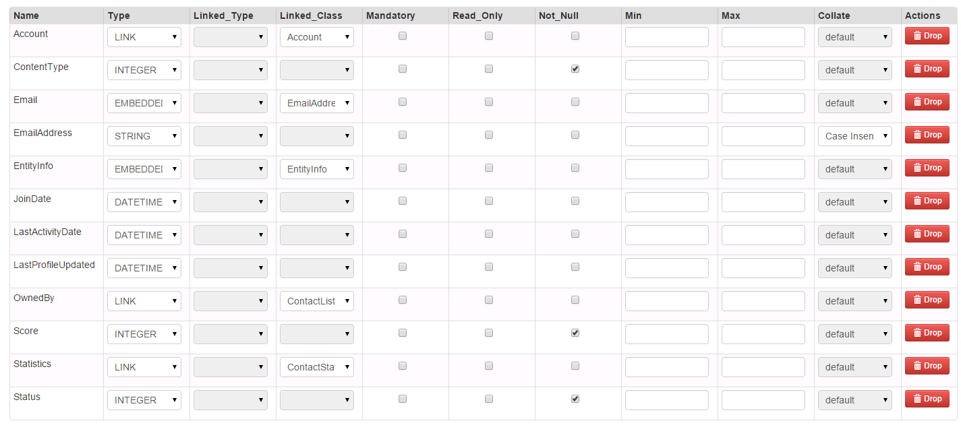The width and height of the screenshot is (961, 425).
Task: Drop the Score property
Action: pyautogui.click(x=927, y=333)
